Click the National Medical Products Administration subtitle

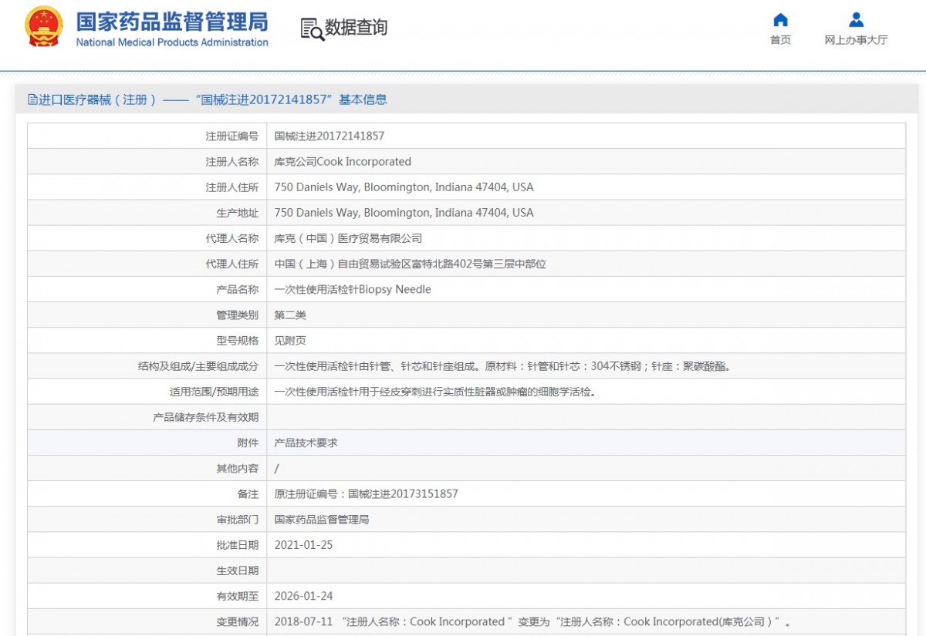point(171,42)
